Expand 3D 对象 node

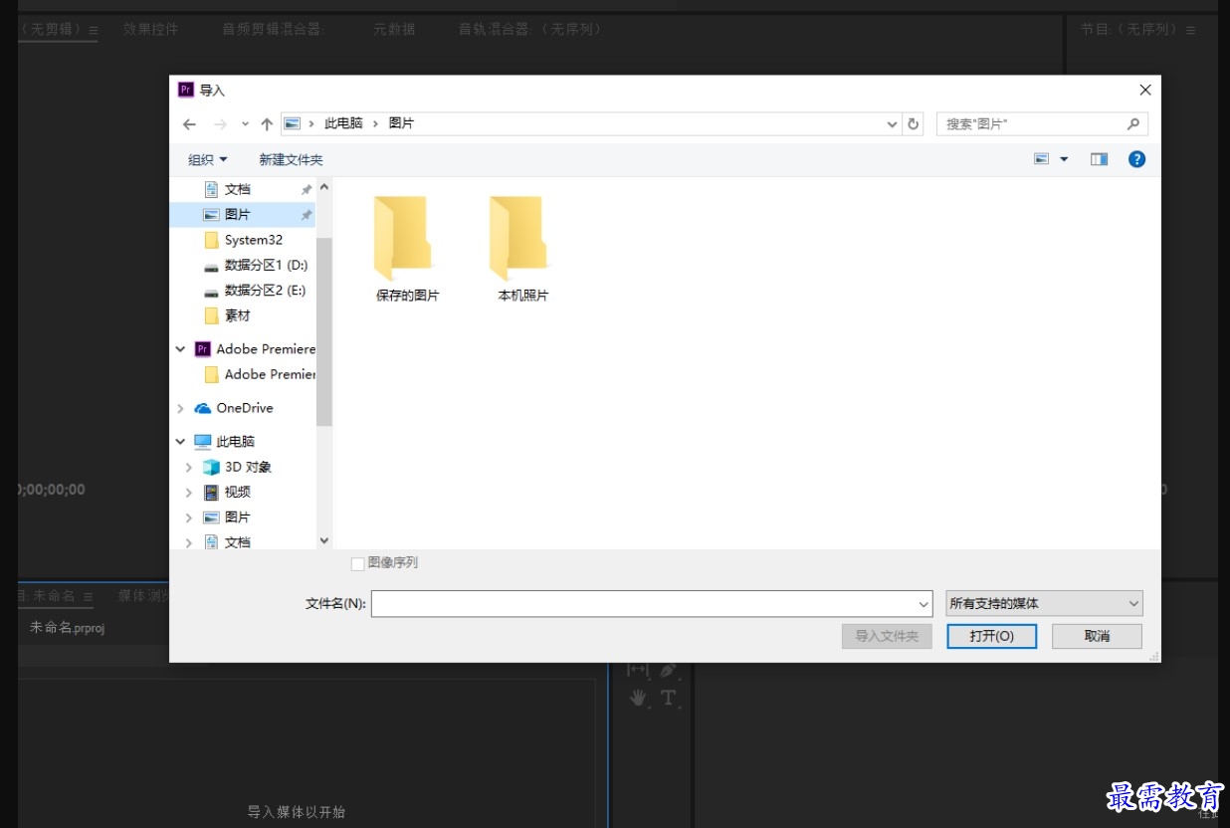point(189,467)
